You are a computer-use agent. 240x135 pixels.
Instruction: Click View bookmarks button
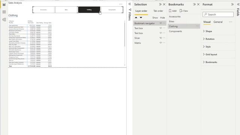[184, 11]
